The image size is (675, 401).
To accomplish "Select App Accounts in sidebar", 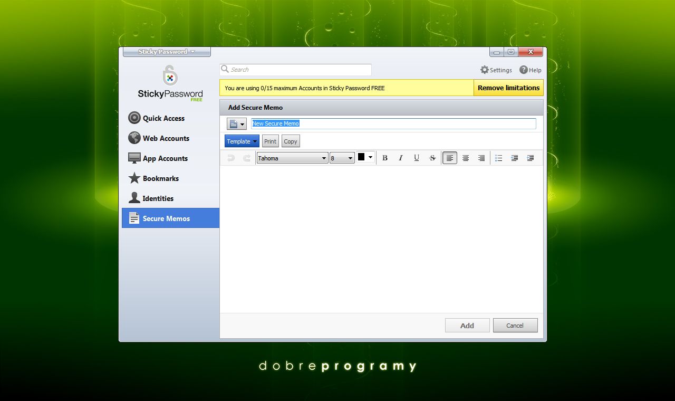I will [x=170, y=158].
